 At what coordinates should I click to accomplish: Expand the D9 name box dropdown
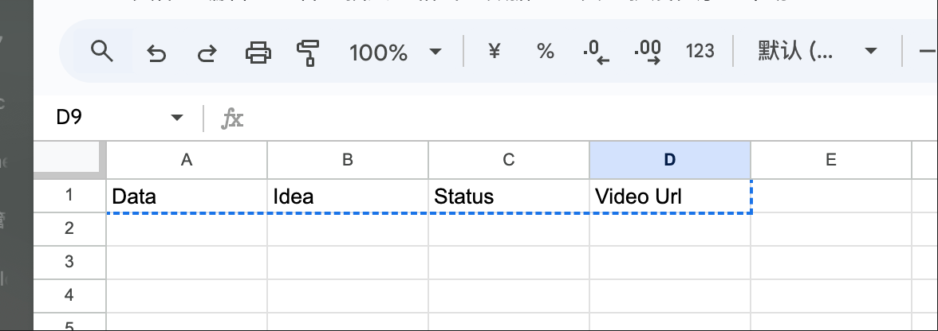[x=176, y=118]
